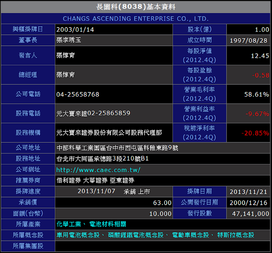
Task: Click the 股務機構 label
Action: [28, 133]
